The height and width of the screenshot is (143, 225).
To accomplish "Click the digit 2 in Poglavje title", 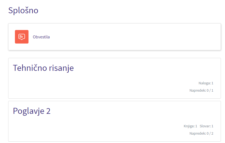I will coord(48,111).
